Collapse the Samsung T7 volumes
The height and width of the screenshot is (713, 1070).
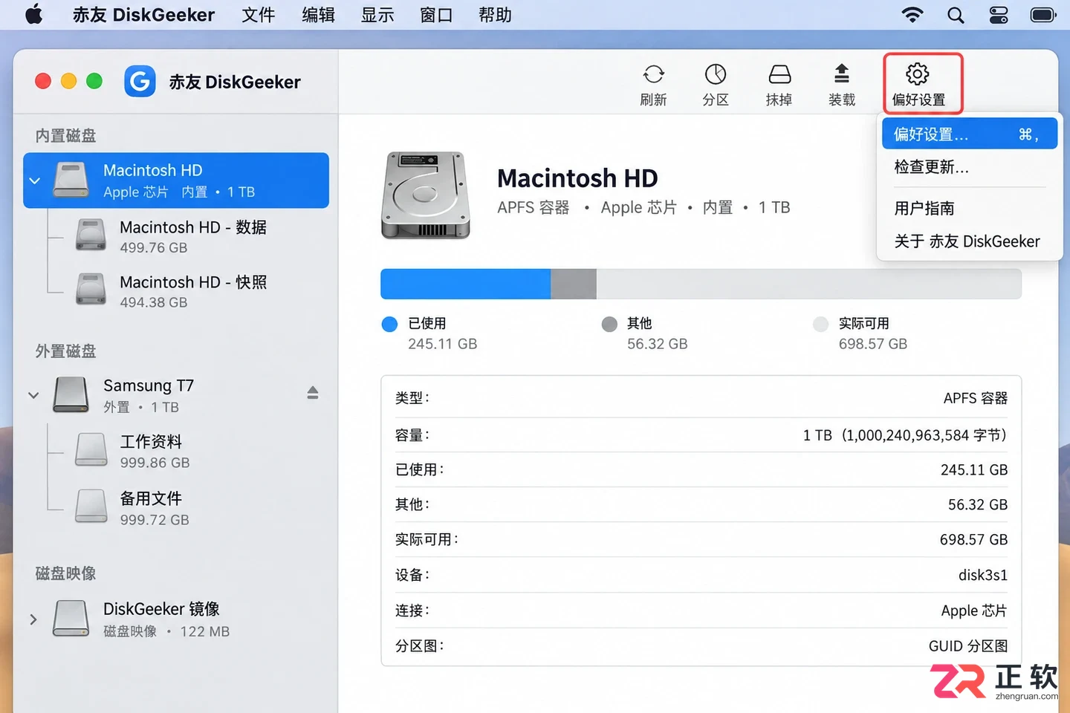[33, 395]
